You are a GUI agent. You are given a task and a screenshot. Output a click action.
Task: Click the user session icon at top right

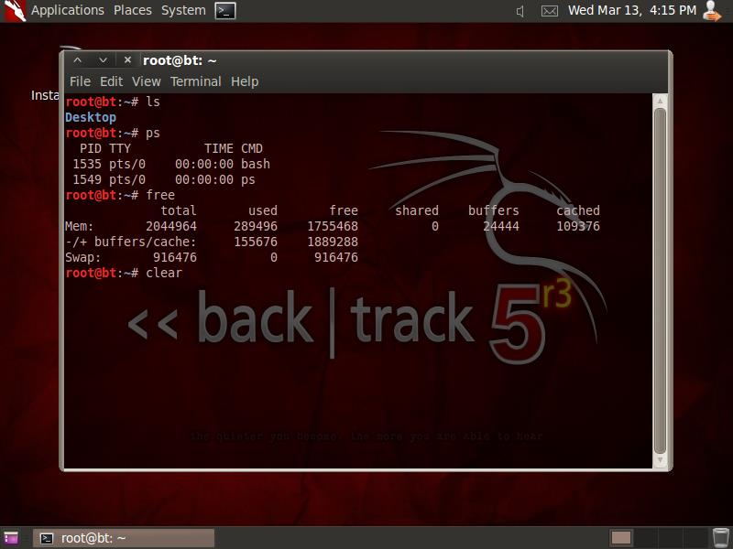(x=713, y=11)
